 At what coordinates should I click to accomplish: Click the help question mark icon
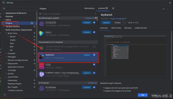[x=5, y=95]
